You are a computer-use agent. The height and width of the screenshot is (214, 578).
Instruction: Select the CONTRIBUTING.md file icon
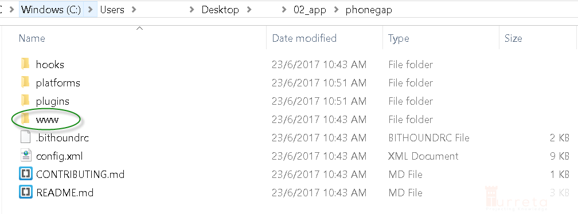point(25,174)
